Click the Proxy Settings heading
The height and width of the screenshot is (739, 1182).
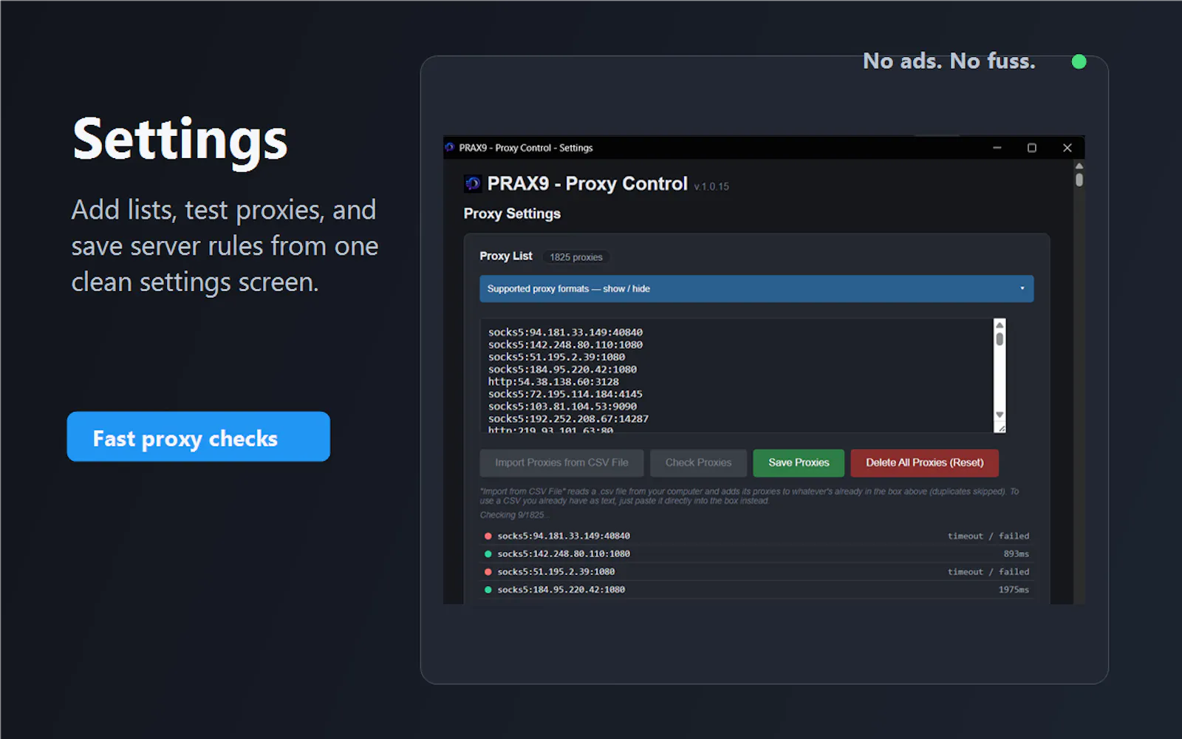pyautogui.click(x=512, y=214)
